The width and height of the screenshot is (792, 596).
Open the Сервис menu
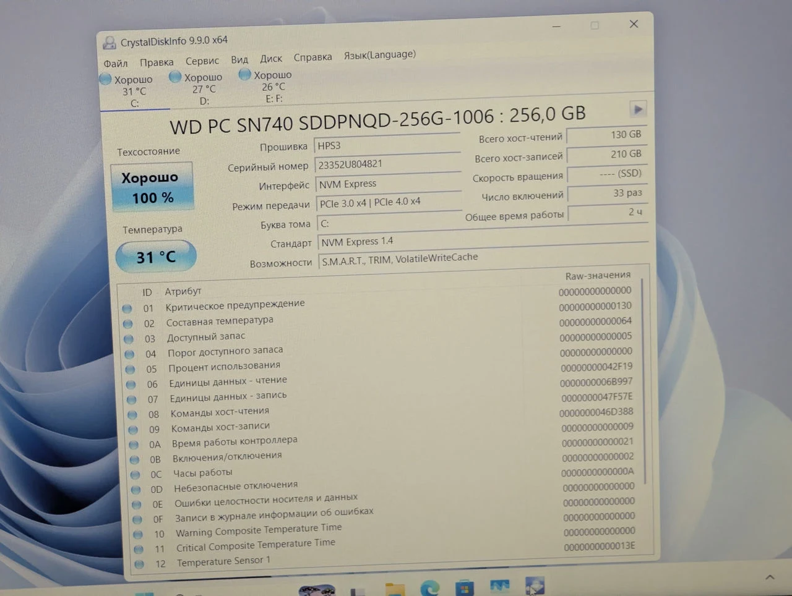point(202,61)
